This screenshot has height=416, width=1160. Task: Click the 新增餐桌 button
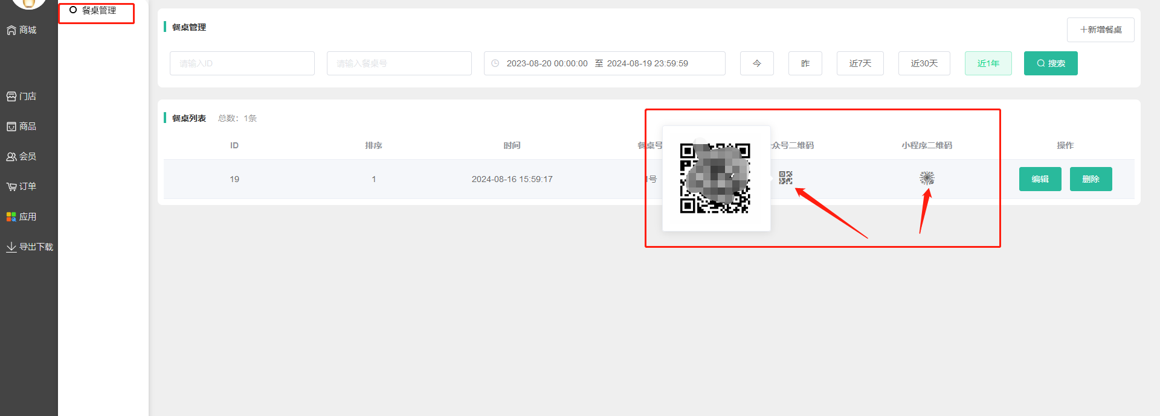[x=1100, y=30]
